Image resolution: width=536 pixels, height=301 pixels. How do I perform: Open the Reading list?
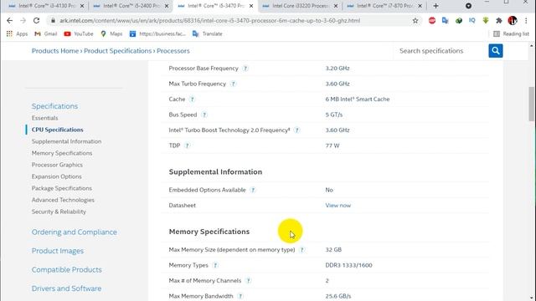[512, 33]
